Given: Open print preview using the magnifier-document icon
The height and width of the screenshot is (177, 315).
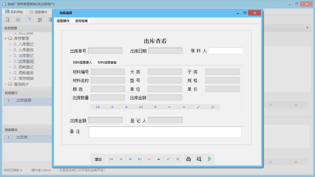Looking at the screenshot, I should 199,159.
